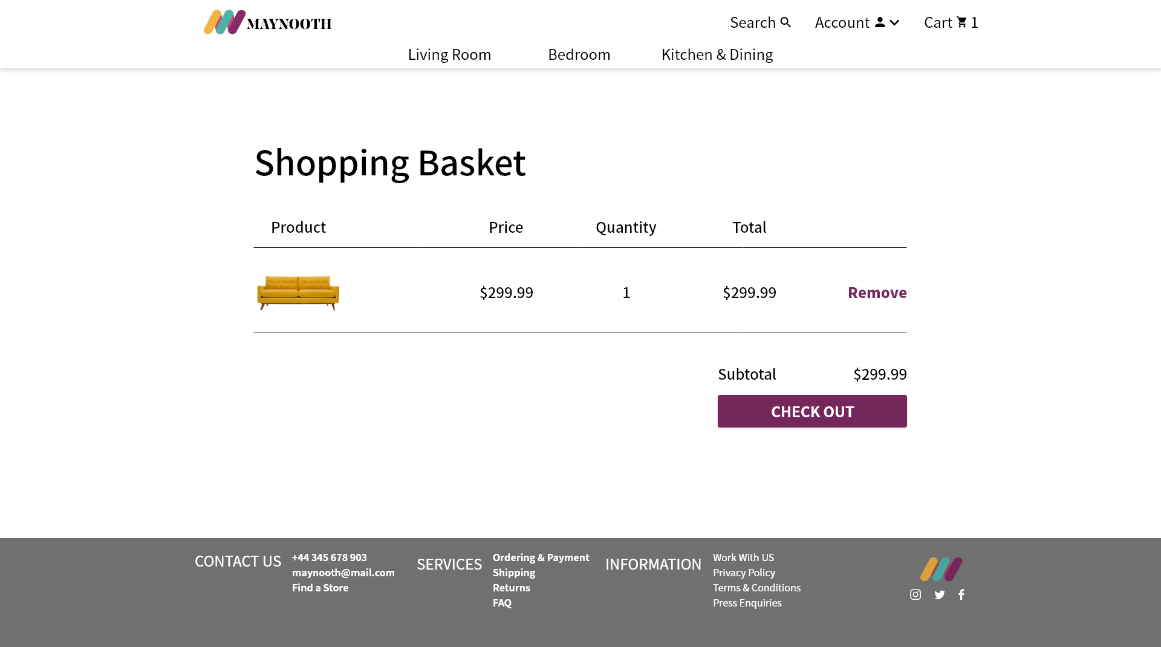Image resolution: width=1161 pixels, height=647 pixels.
Task: Remove the sofa from the basket
Action: tap(877, 292)
